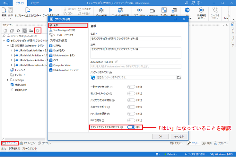The width and height of the screenshot is (236, 157).
Task: Click the User Events ribbon icon
Action: point(164,10)
